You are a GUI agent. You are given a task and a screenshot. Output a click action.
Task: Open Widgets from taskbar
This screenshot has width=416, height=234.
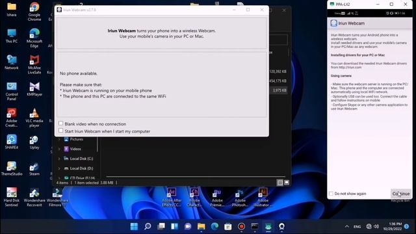tap(174, 226)
